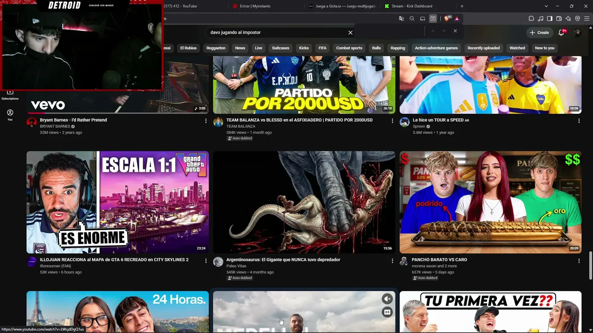Click the Brave Rewards triangle icon
593x333 pixels.
tap(457, 18)
